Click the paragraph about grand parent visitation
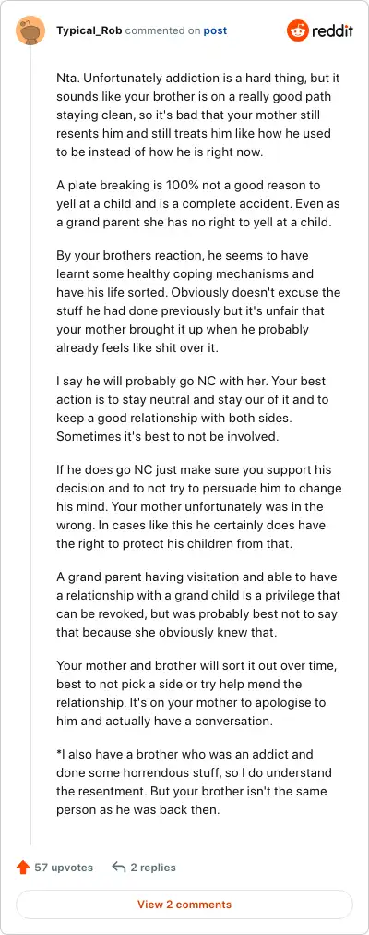This screenshot has width=369, height=935. (198, 604)
